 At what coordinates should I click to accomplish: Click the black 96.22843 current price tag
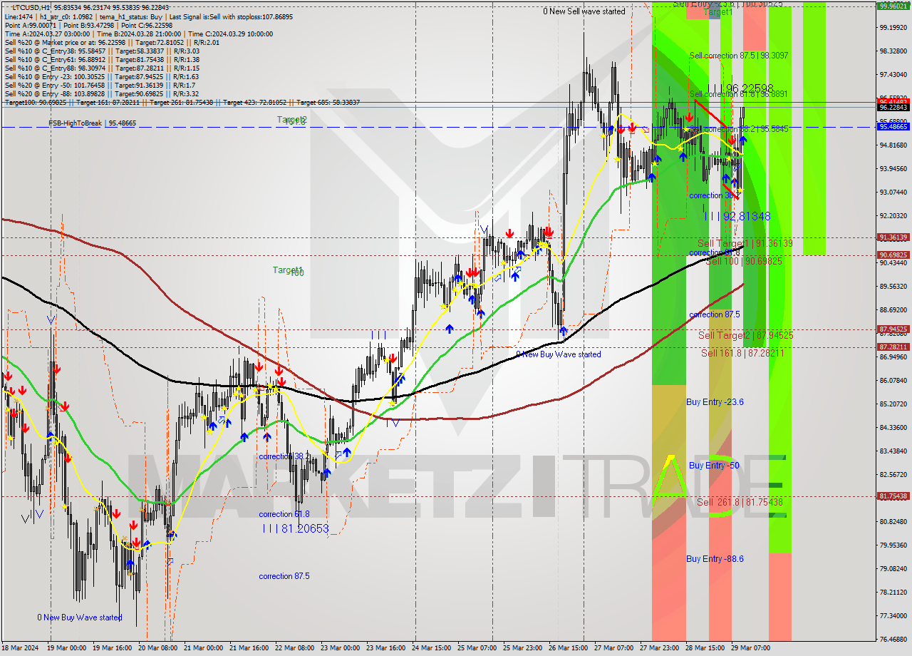893,108
